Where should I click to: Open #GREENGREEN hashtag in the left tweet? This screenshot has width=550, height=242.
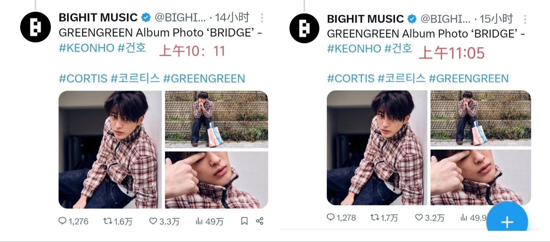(x=204, y=78)
